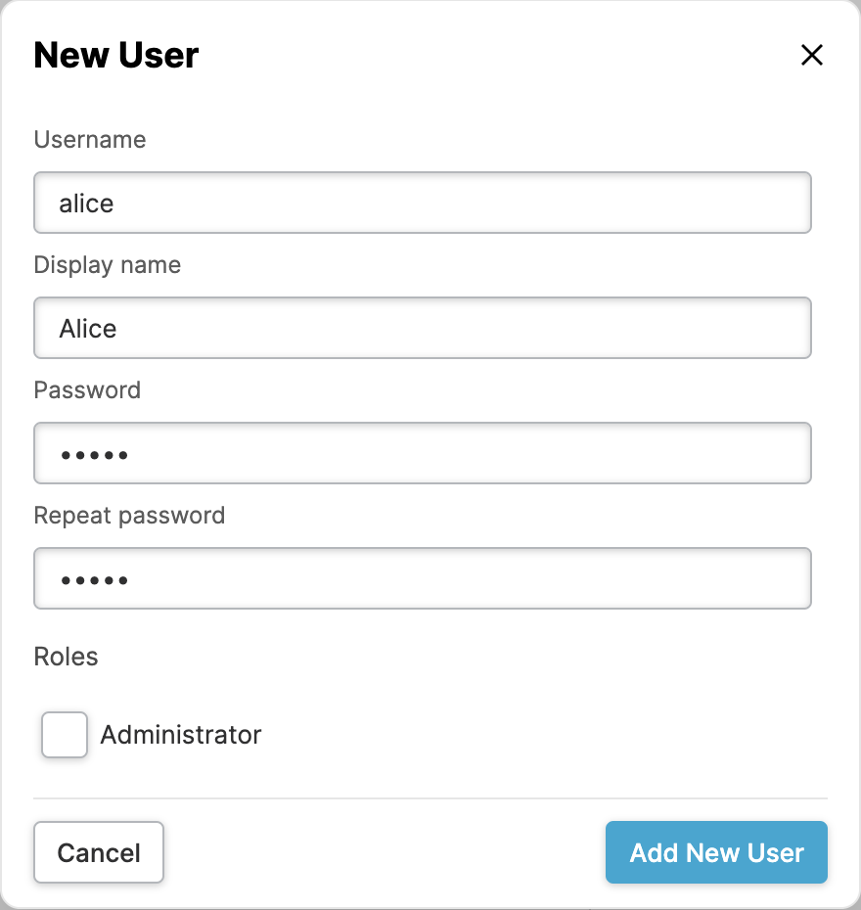Click the masked dots in Password field
Screen dimensions: 861x910
click(x=94, y=455)
